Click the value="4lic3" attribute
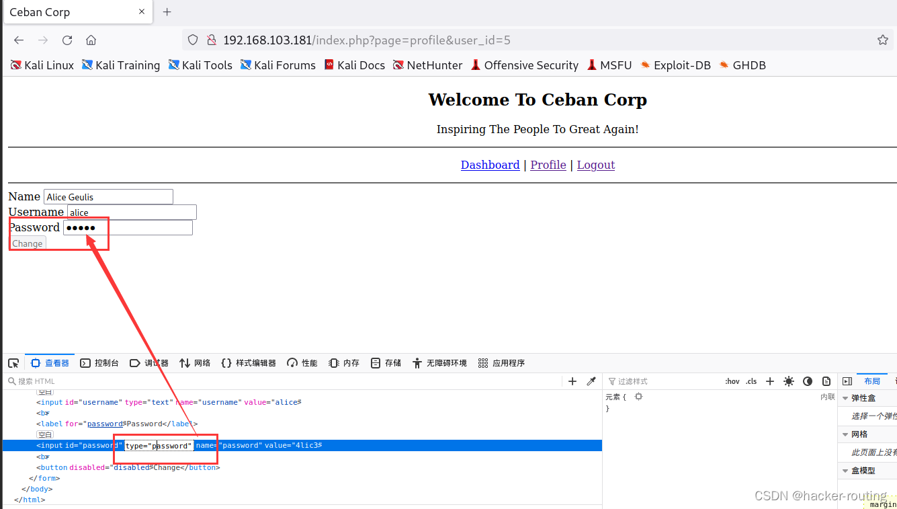This screenshot has height=509, width=897. (x=292, y=445)
